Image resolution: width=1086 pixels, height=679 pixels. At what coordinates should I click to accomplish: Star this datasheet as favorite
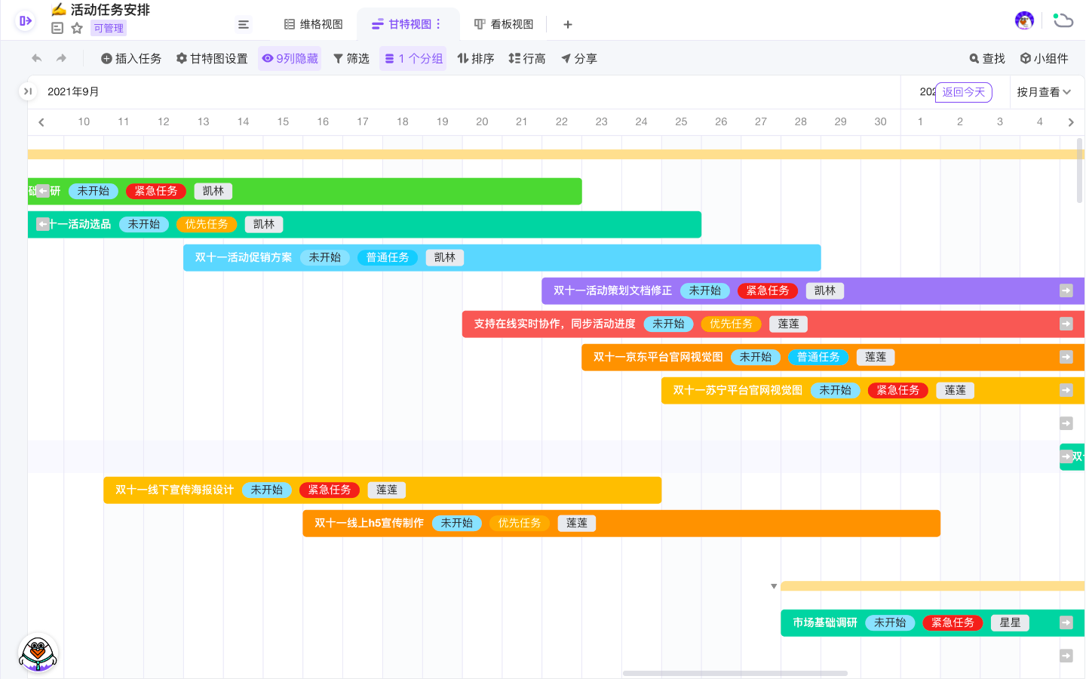pos(77,28)
